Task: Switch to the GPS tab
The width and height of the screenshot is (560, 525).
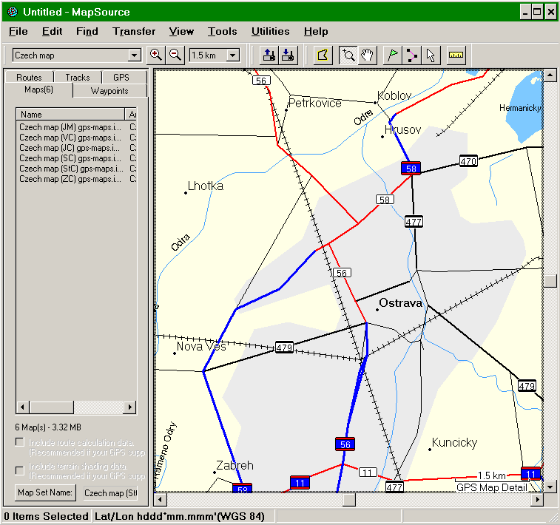Action: click(121, 78)
